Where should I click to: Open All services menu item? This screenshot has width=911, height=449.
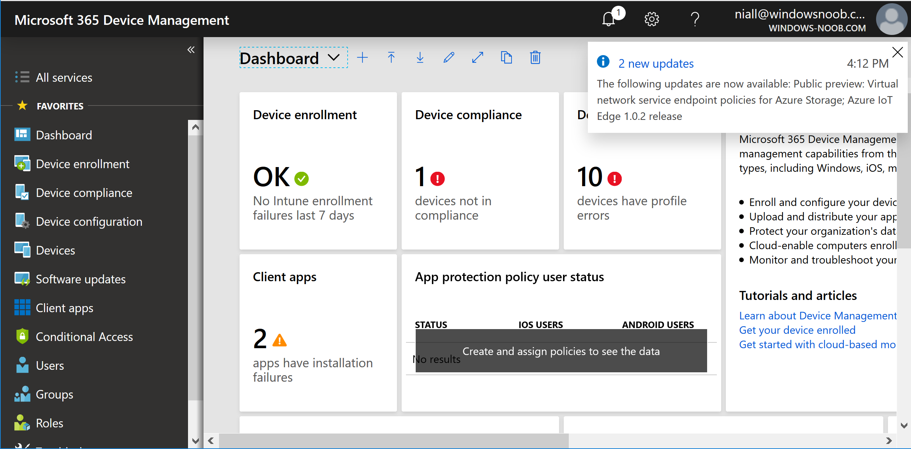(x=64, y=77)
